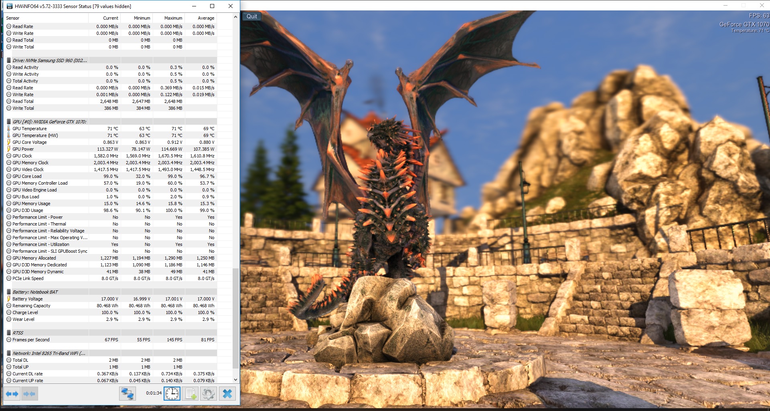Select Performance Limit - SLI GPUBoost Sync row
This screenshot has width=770, height=411.
pyautogui.click(x=111, y=251)
